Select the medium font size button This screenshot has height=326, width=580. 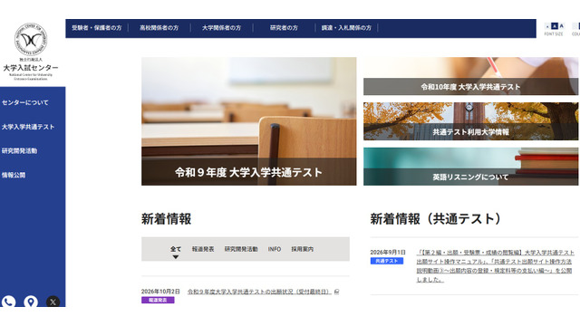(x=554, y=26)
